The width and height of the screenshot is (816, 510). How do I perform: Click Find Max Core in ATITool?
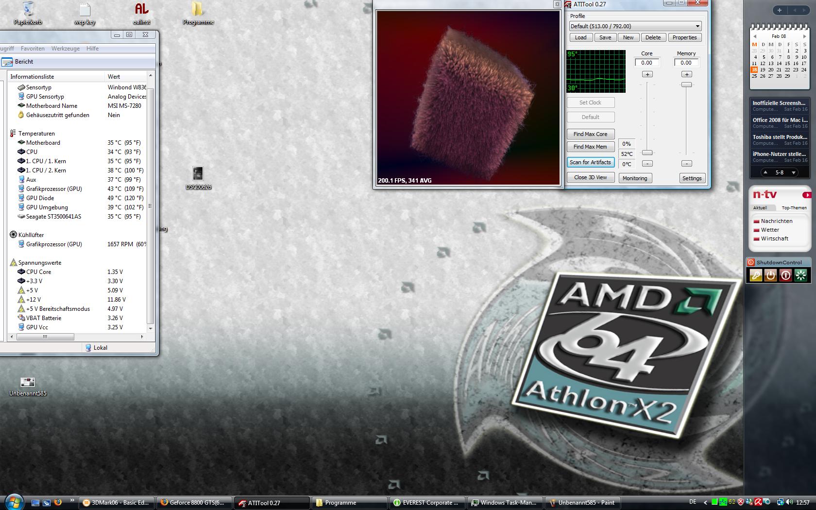591,134
